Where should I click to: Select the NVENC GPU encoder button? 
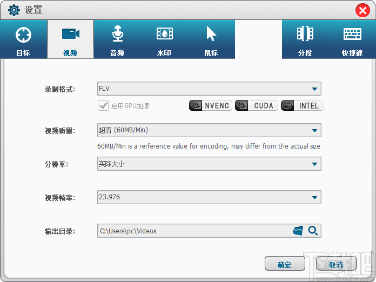[211, 105]
